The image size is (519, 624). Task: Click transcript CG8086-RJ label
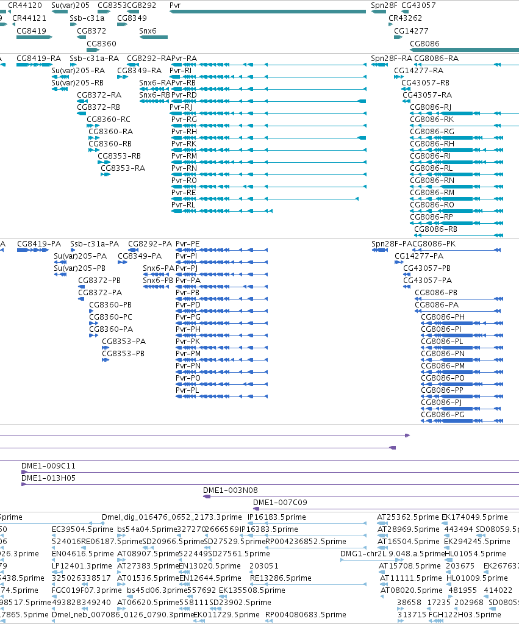click(431, 107)
